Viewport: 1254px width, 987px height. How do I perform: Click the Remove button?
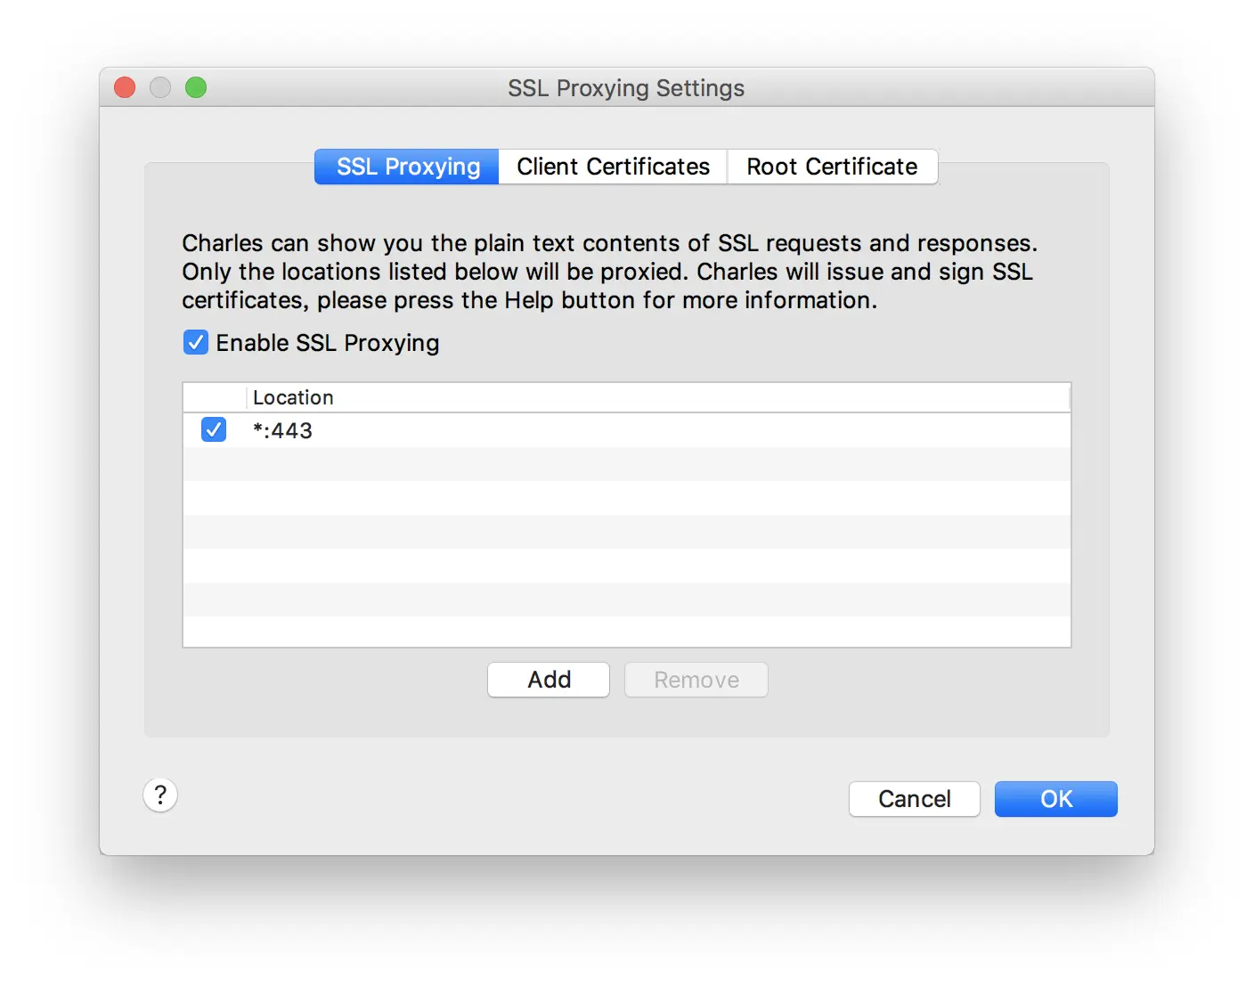click(696, 680)
